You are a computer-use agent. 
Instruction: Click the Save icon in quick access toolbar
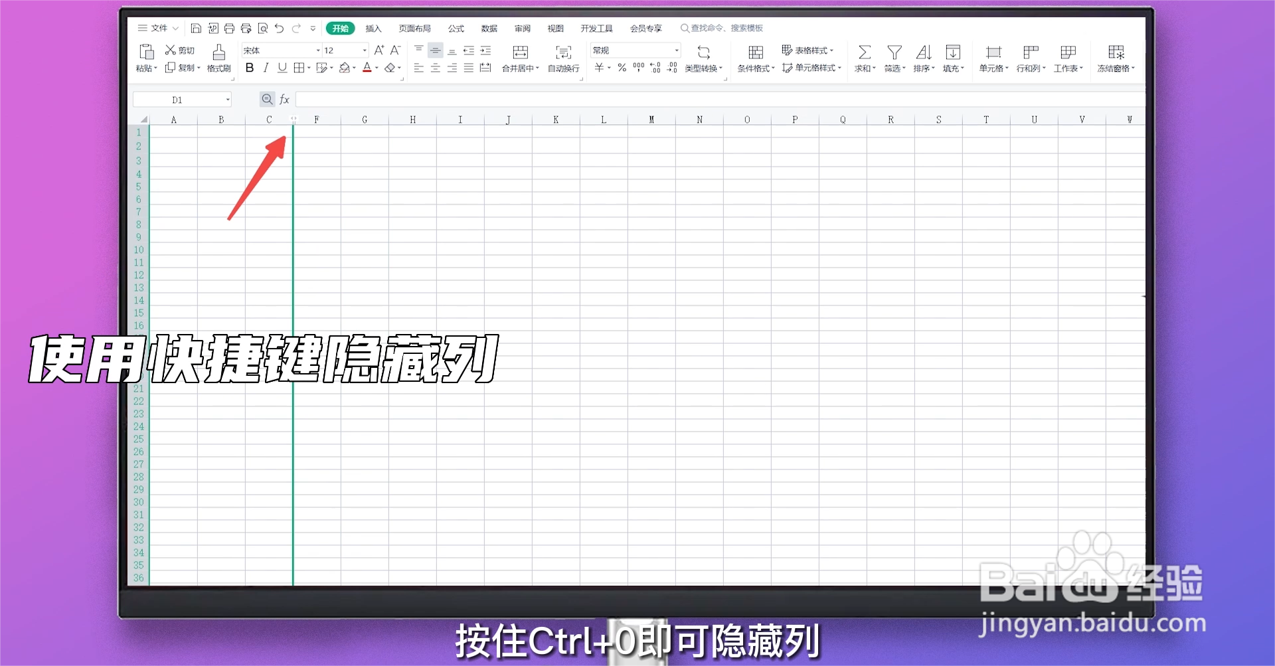[x=195, y=28]
